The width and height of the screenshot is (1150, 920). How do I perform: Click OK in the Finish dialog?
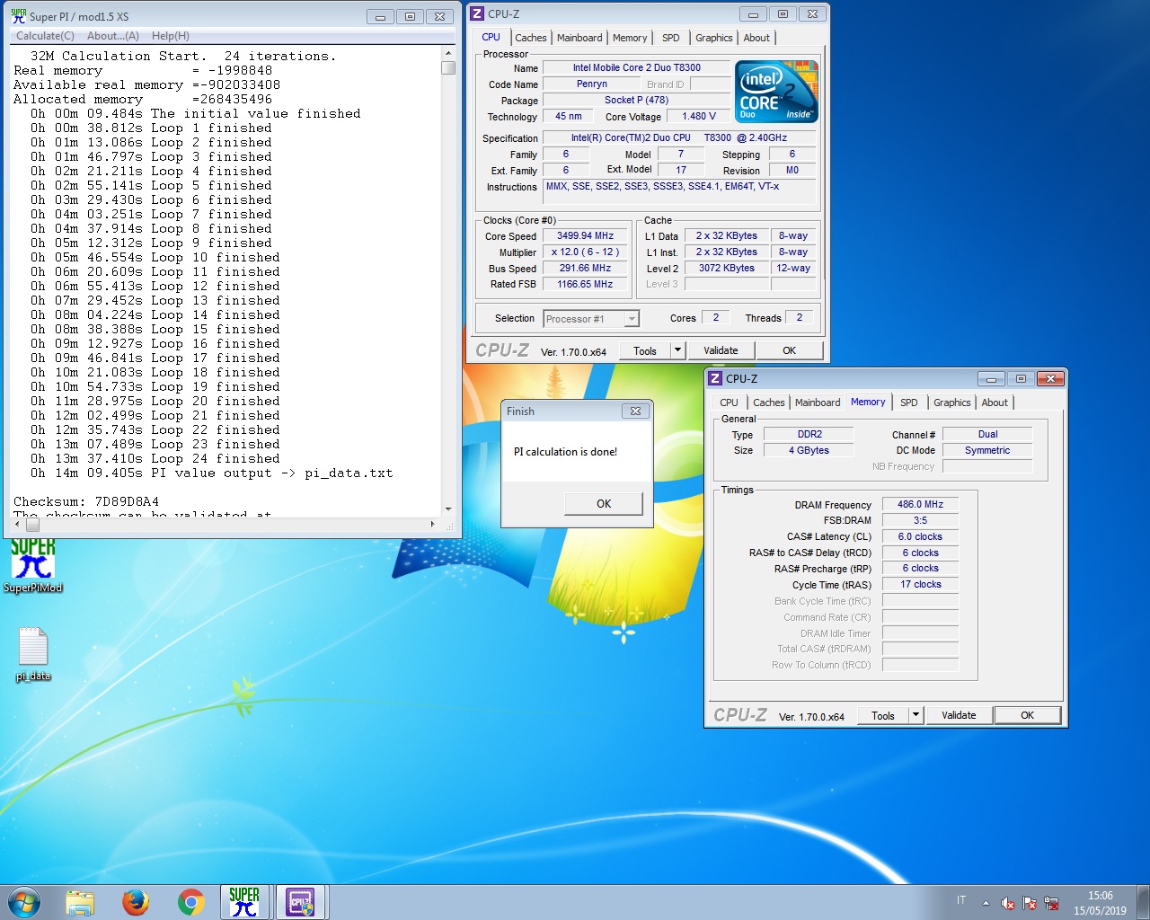pyautogui.click(x=604, y=504)
